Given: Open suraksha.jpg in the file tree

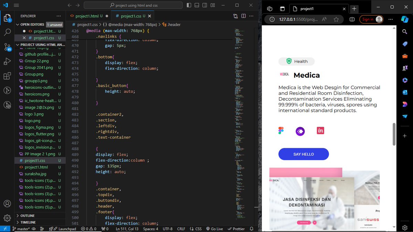Looking at the screenshot, I should [35, 174].
